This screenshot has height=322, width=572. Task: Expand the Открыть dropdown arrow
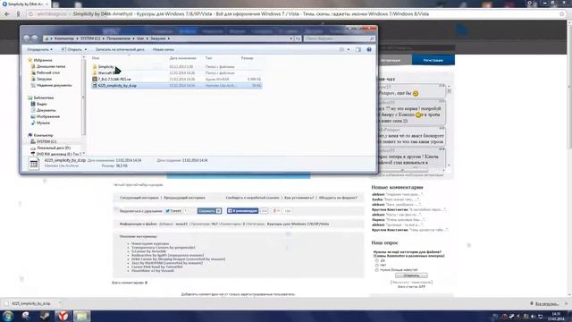(x=86, y=49)
